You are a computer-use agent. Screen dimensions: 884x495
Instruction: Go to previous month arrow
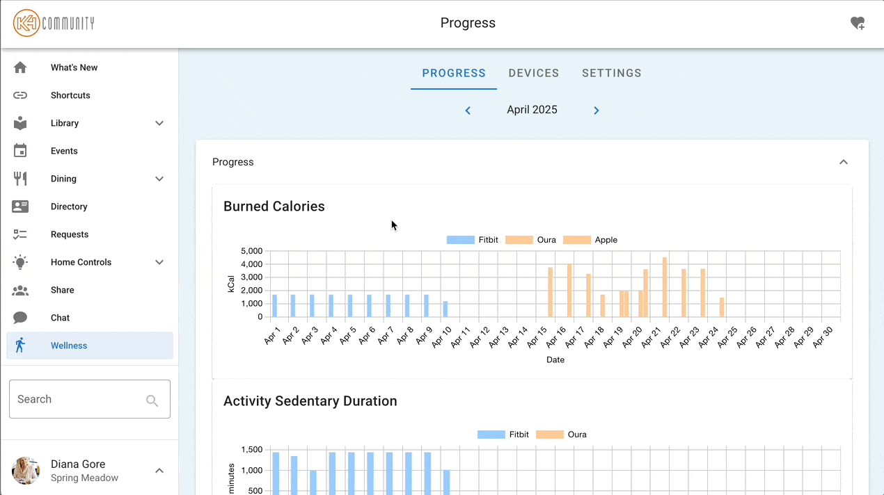click(468, 111)
